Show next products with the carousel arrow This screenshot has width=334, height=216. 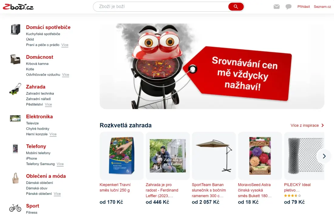[x=324, y=156]
